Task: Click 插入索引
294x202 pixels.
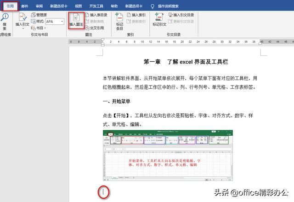Action: click(x=136, y=15)
